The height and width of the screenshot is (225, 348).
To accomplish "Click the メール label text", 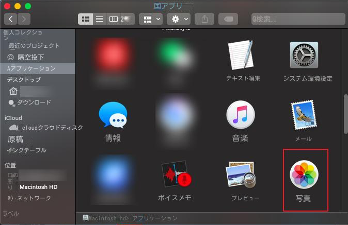I will pos(304,139).
